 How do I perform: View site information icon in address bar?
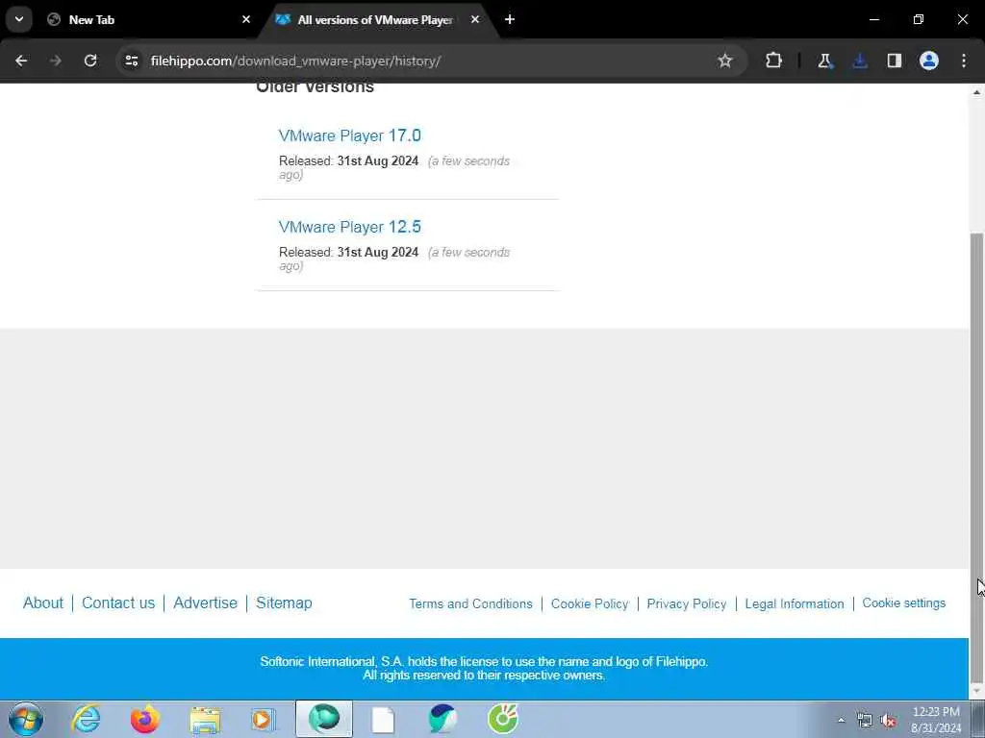tap(131, 61)
